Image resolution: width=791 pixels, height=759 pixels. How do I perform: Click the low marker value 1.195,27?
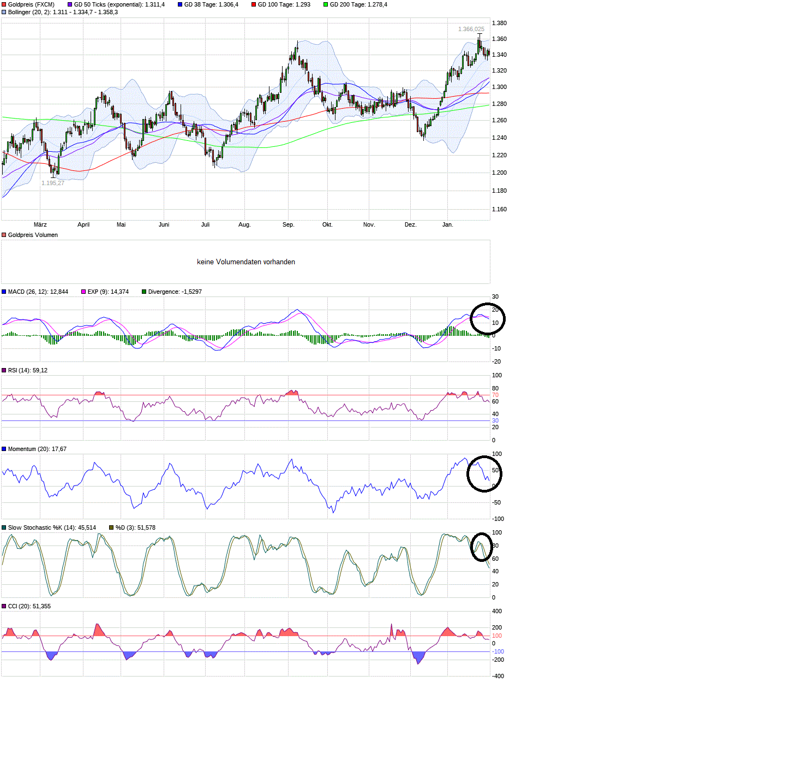click(x=53, y=183)
